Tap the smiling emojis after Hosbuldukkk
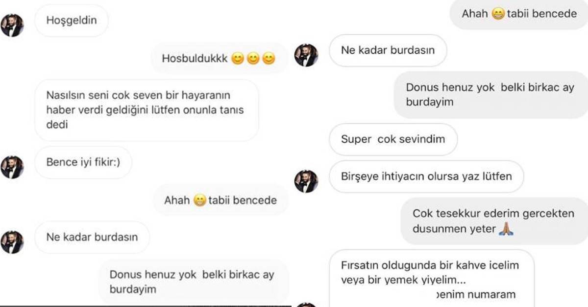The image size is (588, 307). [253, 59]
